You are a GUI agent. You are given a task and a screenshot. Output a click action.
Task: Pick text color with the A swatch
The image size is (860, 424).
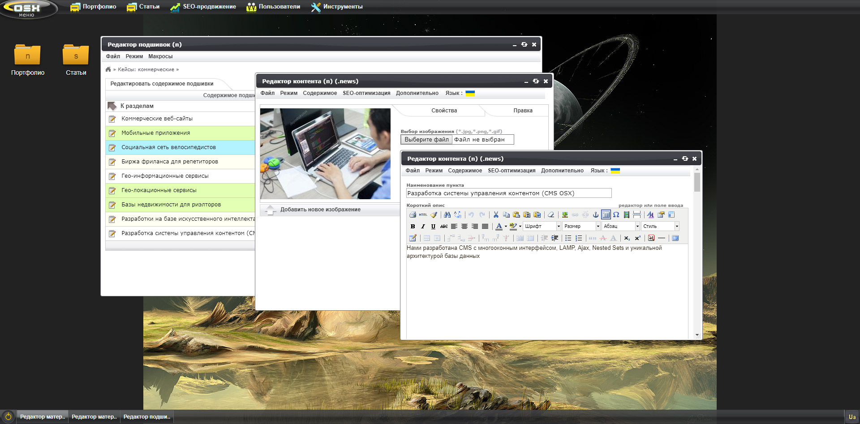point(499,227)
